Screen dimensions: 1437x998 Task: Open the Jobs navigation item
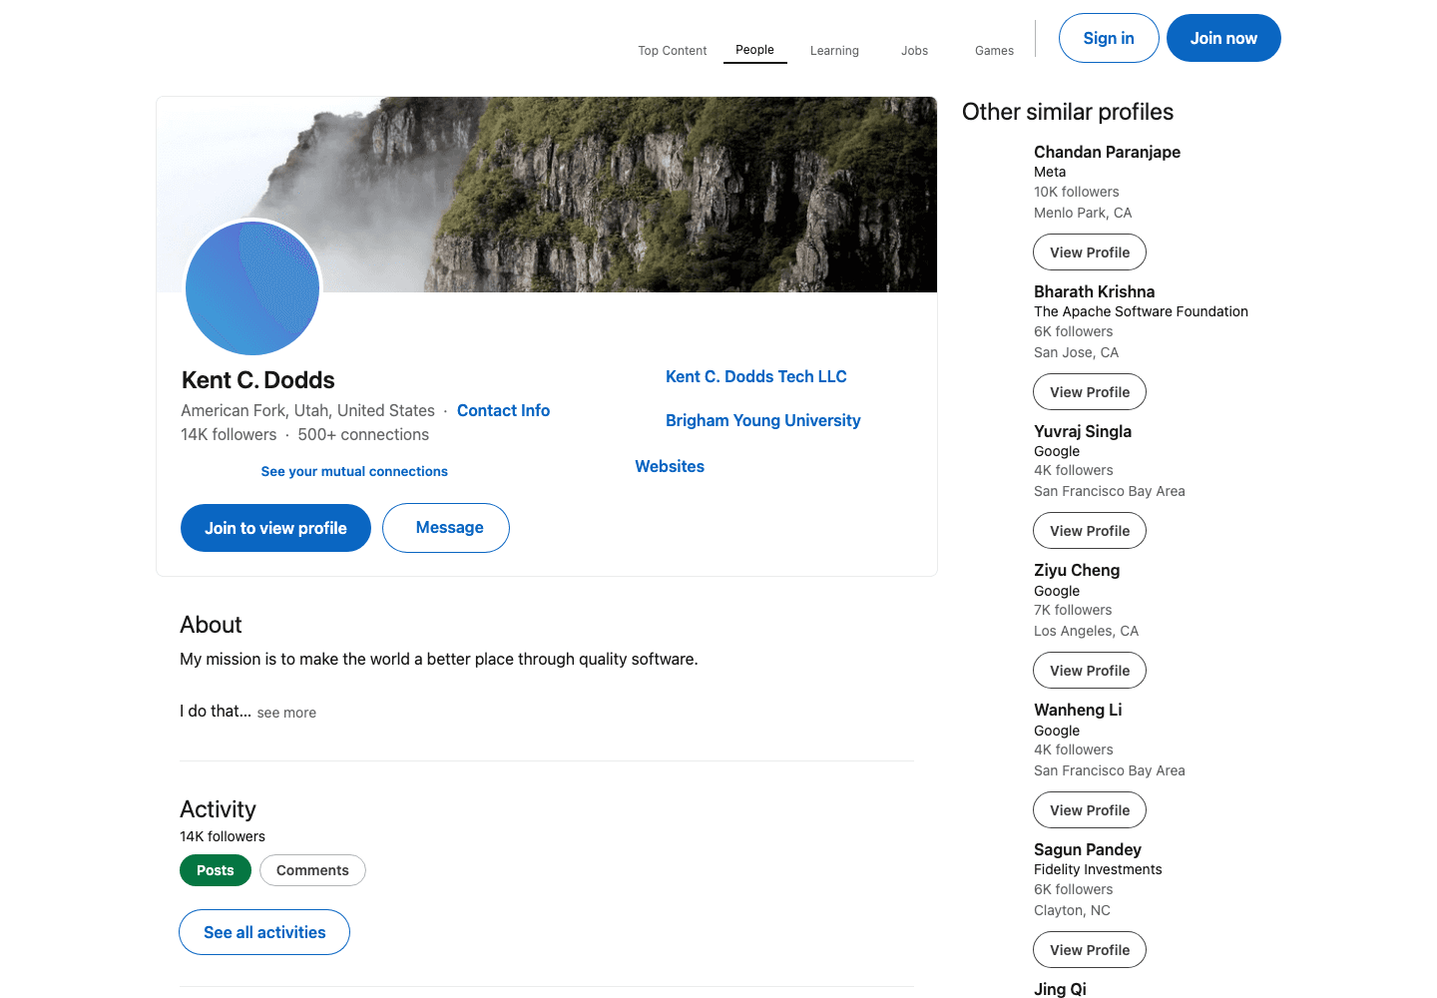click(x=914, y=51)
